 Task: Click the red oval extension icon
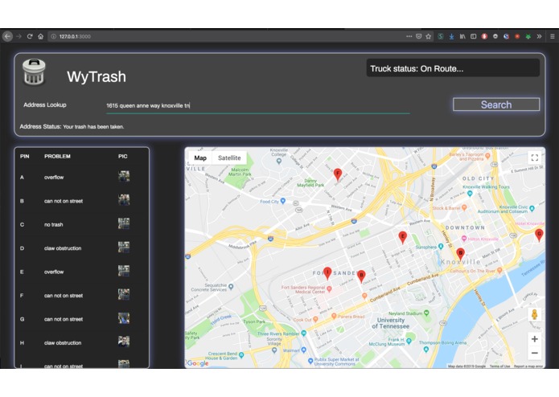coord(484,36)
